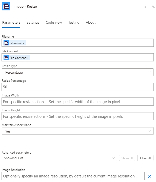
Task: Open the Testing tab
Action: (74, 22)
